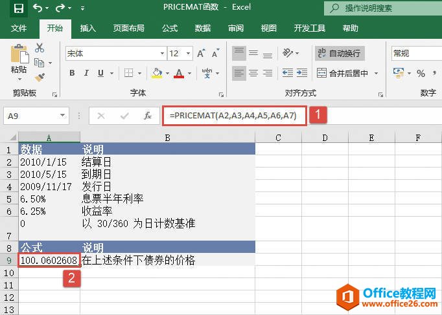The image size is (442, 315).
Task: Apply percent style
Action: pyautogui.click(x=421, y=73)
